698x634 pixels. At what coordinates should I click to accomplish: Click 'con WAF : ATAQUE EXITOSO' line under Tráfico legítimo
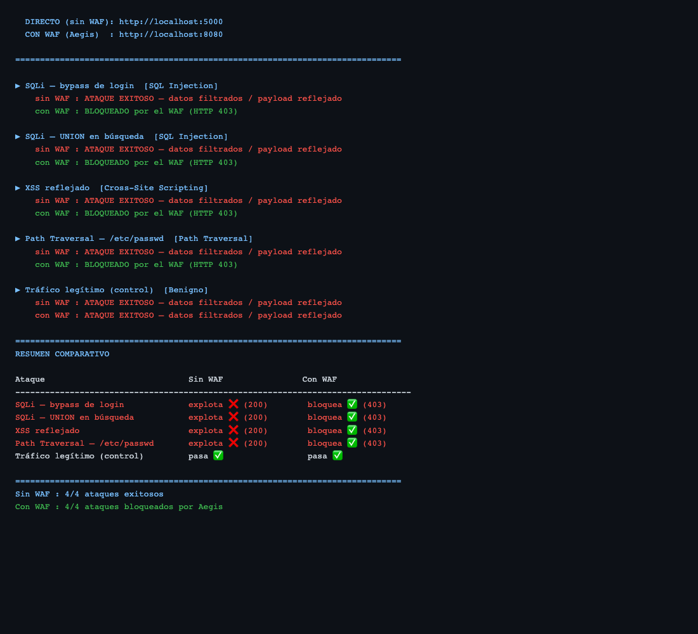[188, 316]
